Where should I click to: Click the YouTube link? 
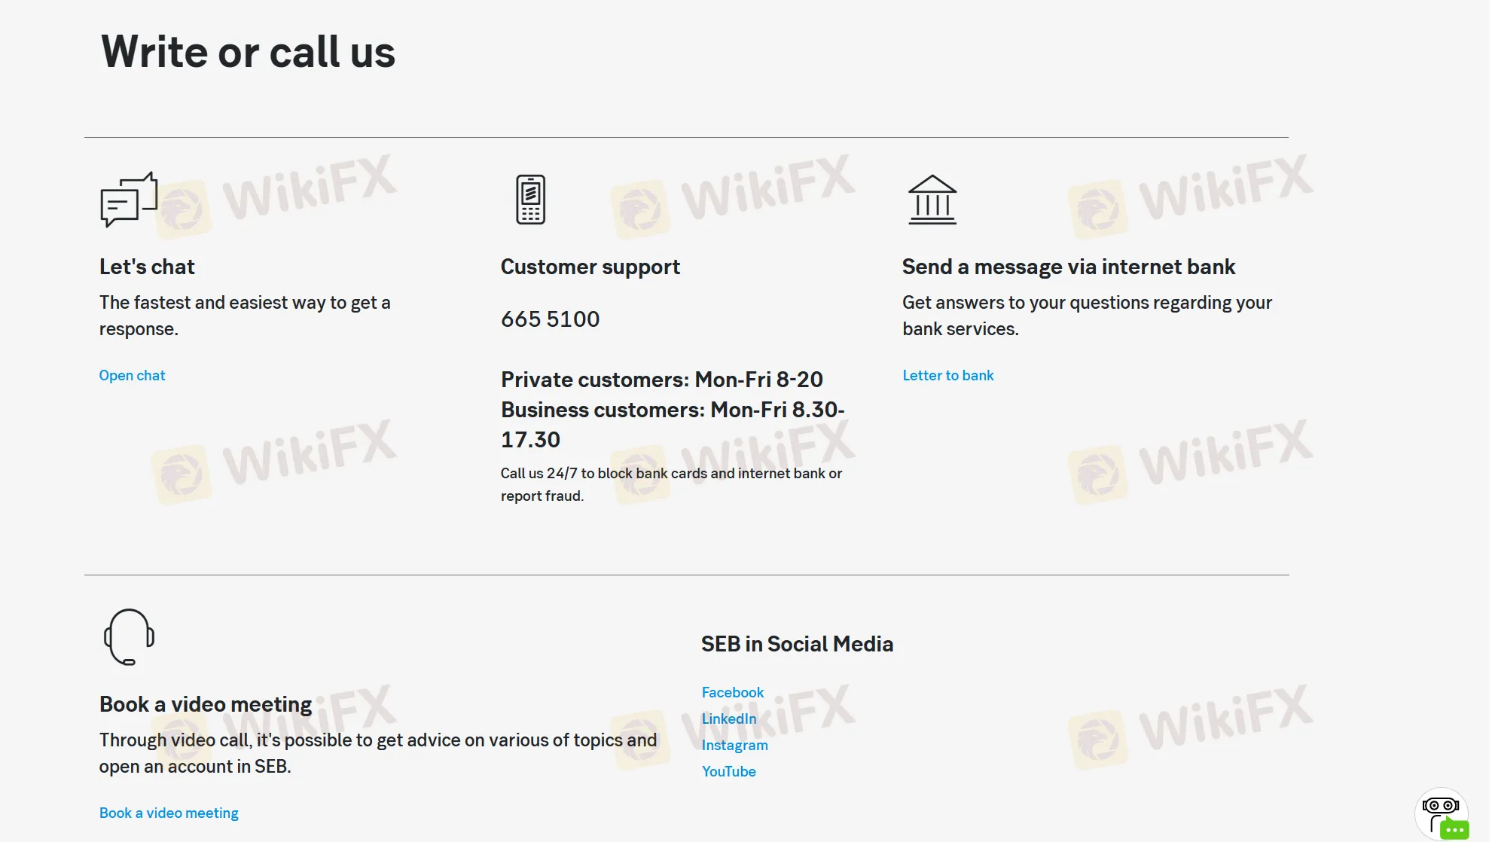pos(728,771)
